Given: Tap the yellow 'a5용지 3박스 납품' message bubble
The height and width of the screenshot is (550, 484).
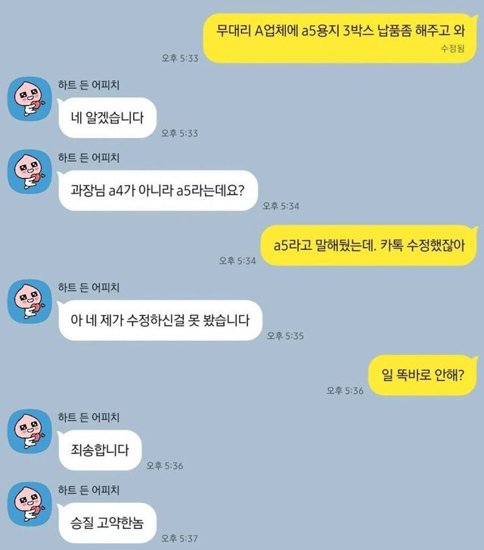Looking at the screenshot, I should tap(340, 38).
